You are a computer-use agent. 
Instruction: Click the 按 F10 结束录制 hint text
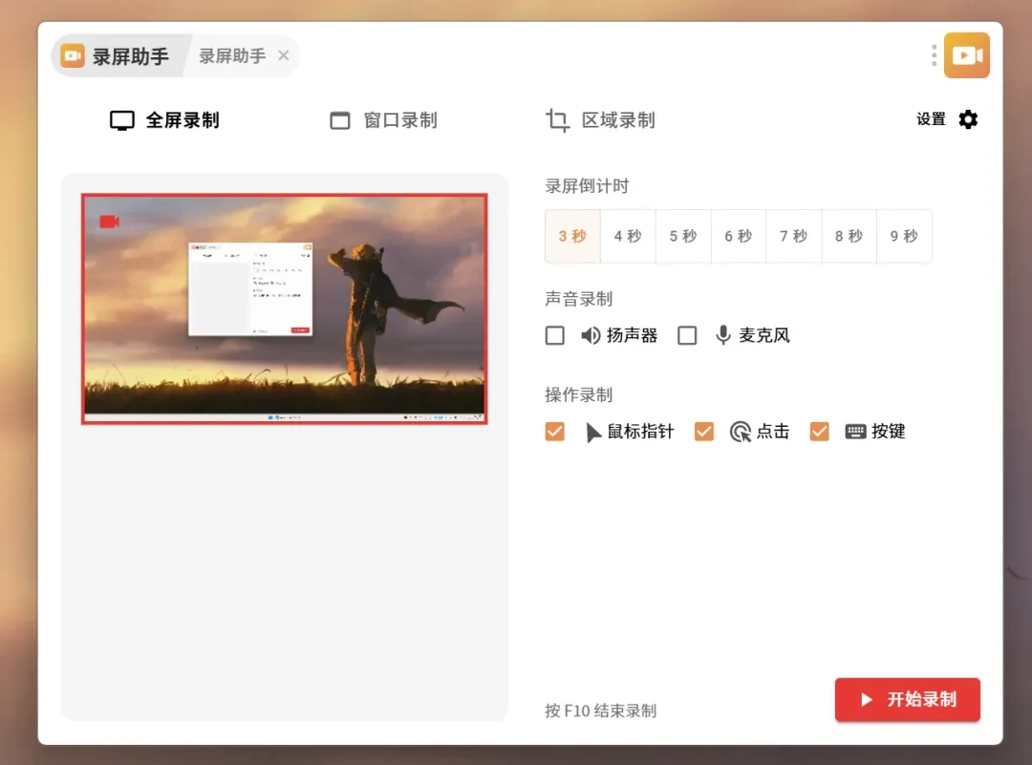tap(601, 711)
